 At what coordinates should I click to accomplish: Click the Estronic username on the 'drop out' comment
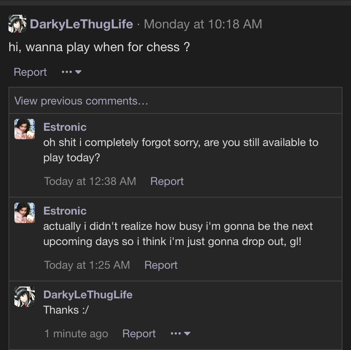[65, 211]
